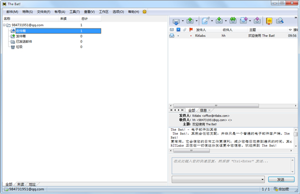This screenshot has width=300, height=194.
Task: Open the 帐号(A) menu
Action: point(60,12)
